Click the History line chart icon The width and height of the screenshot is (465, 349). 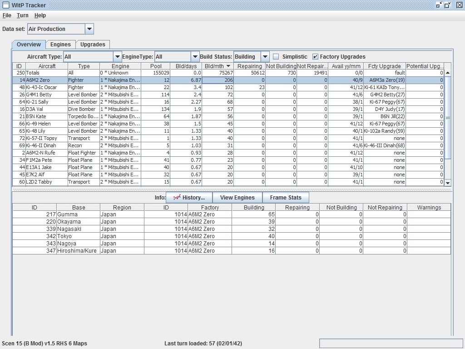point(177,197)
